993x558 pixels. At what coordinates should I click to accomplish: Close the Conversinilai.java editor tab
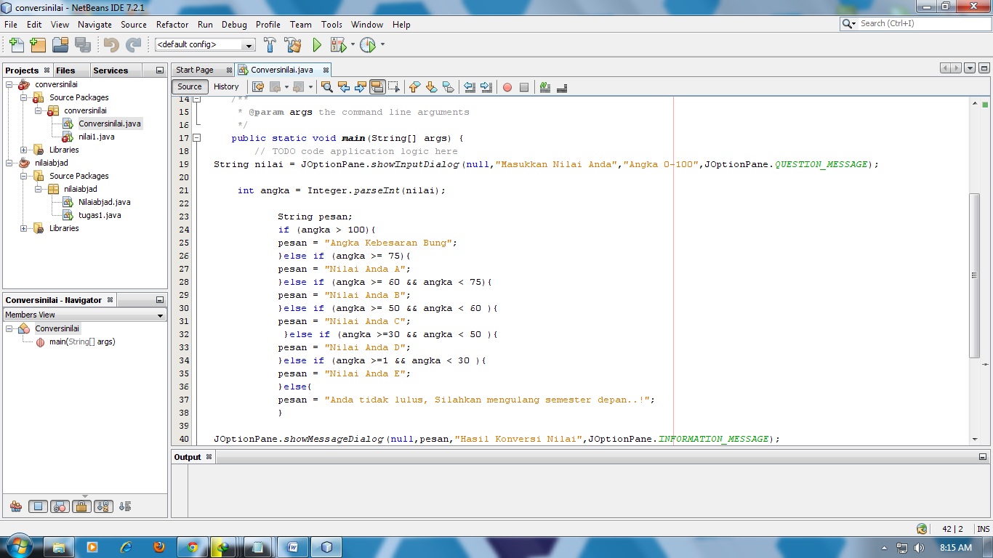(326, 70)
